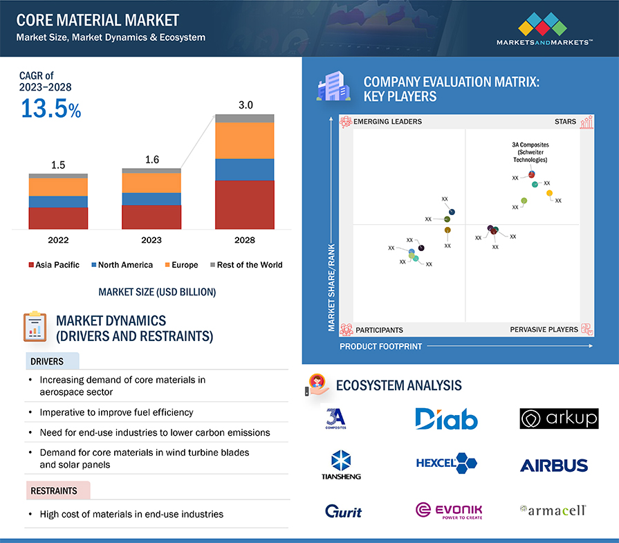Select the RESTRAINTS section header
This screenshot has width=619, height=543.
(x=53, y=491)
